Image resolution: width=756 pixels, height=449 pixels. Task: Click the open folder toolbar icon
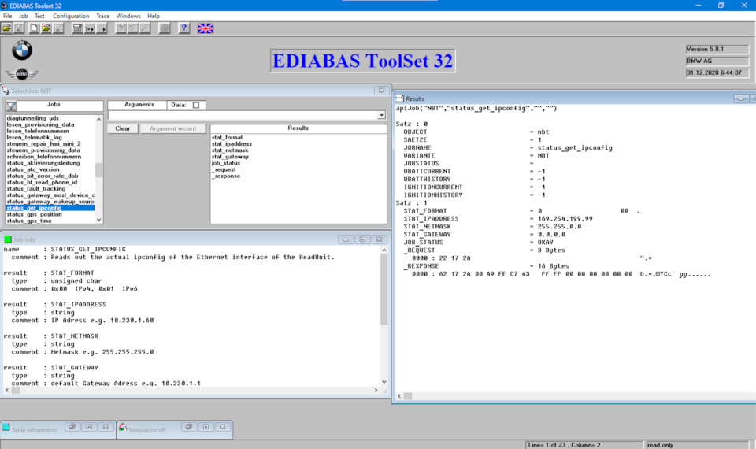[x=7, y=28]
